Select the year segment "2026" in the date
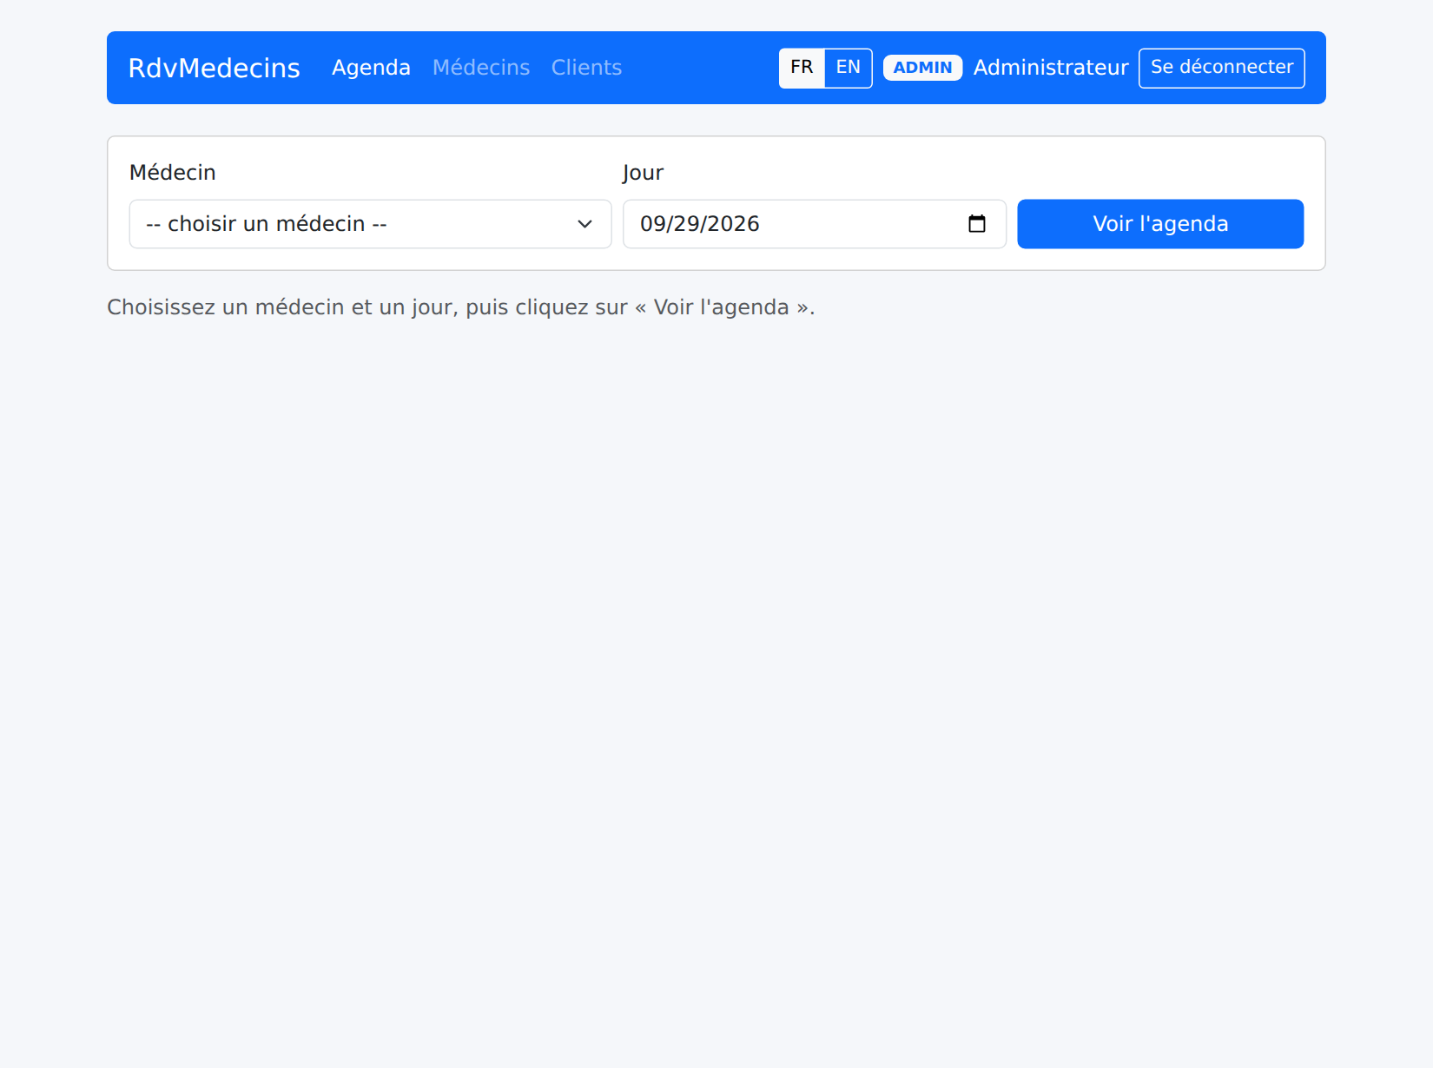The image size is (1433, 1068). pos(734,224)
